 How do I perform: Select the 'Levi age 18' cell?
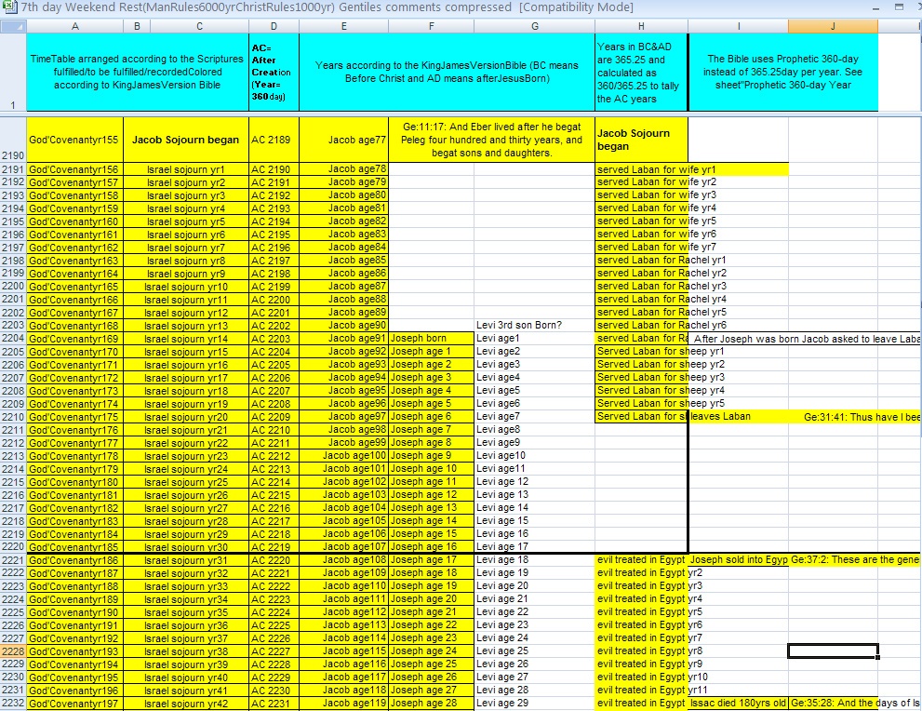coord(535,560)
